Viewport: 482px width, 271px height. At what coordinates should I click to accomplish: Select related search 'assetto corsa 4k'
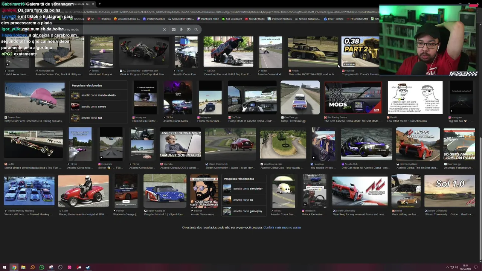click(x=244, y=200)
